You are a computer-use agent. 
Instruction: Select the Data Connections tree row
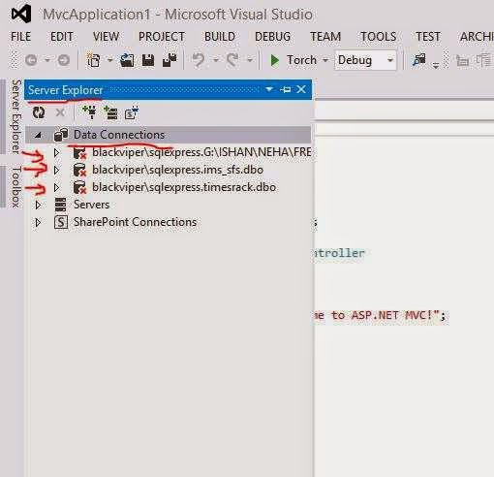click(x=168, y=135)
